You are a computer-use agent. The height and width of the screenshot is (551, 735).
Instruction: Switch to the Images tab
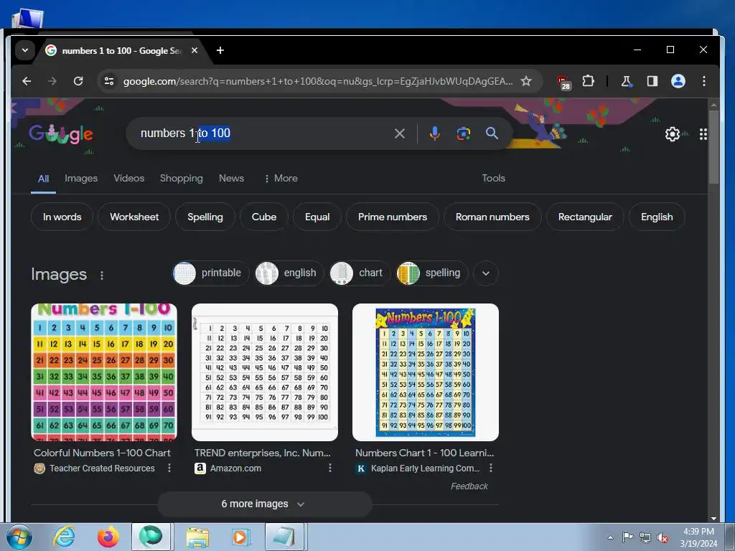pyautogui.click(x=81, y=179)
